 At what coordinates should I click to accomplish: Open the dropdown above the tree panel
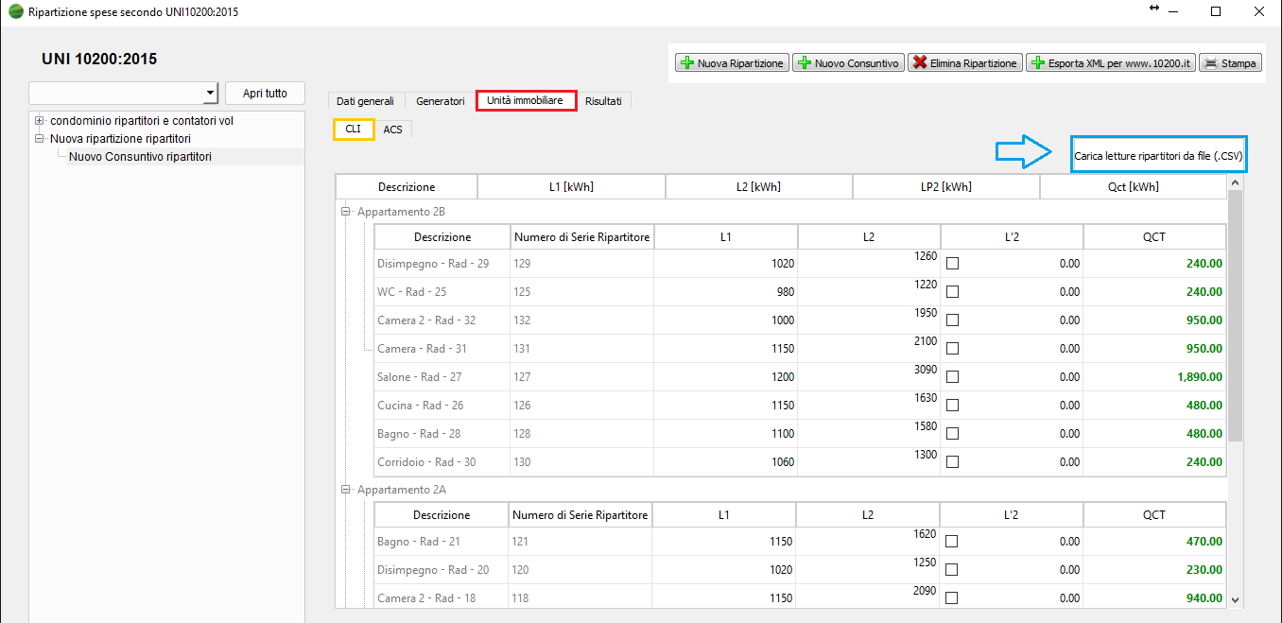click(x=209, y=93)
